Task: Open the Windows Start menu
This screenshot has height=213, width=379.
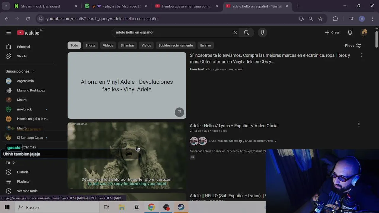Action: [x=7, y=207]
